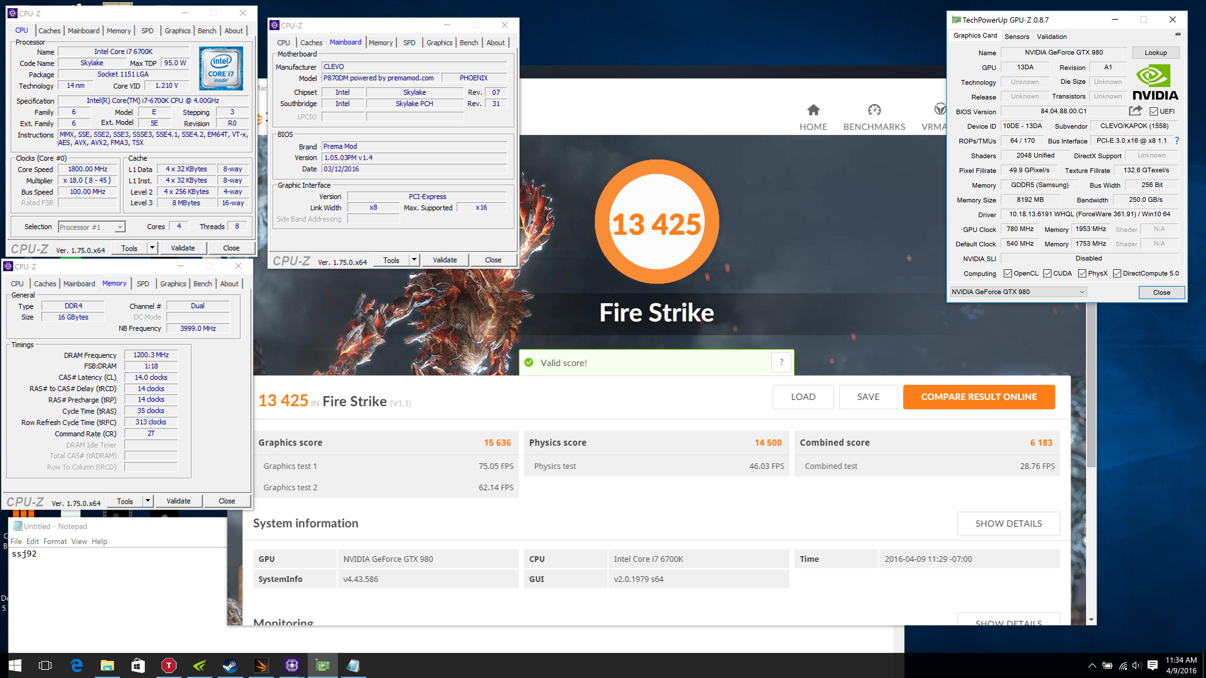Toggle the OpenCL checkbox
This screenshot has width=1206, height=678.
click(x=1008, y=274)
